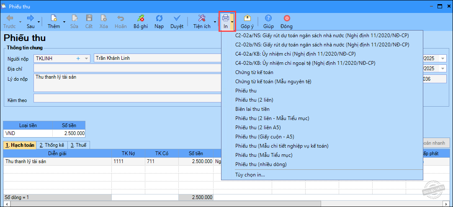453x207 pixels.
Task: Reload data with Nạp
Action: (159, 22)
